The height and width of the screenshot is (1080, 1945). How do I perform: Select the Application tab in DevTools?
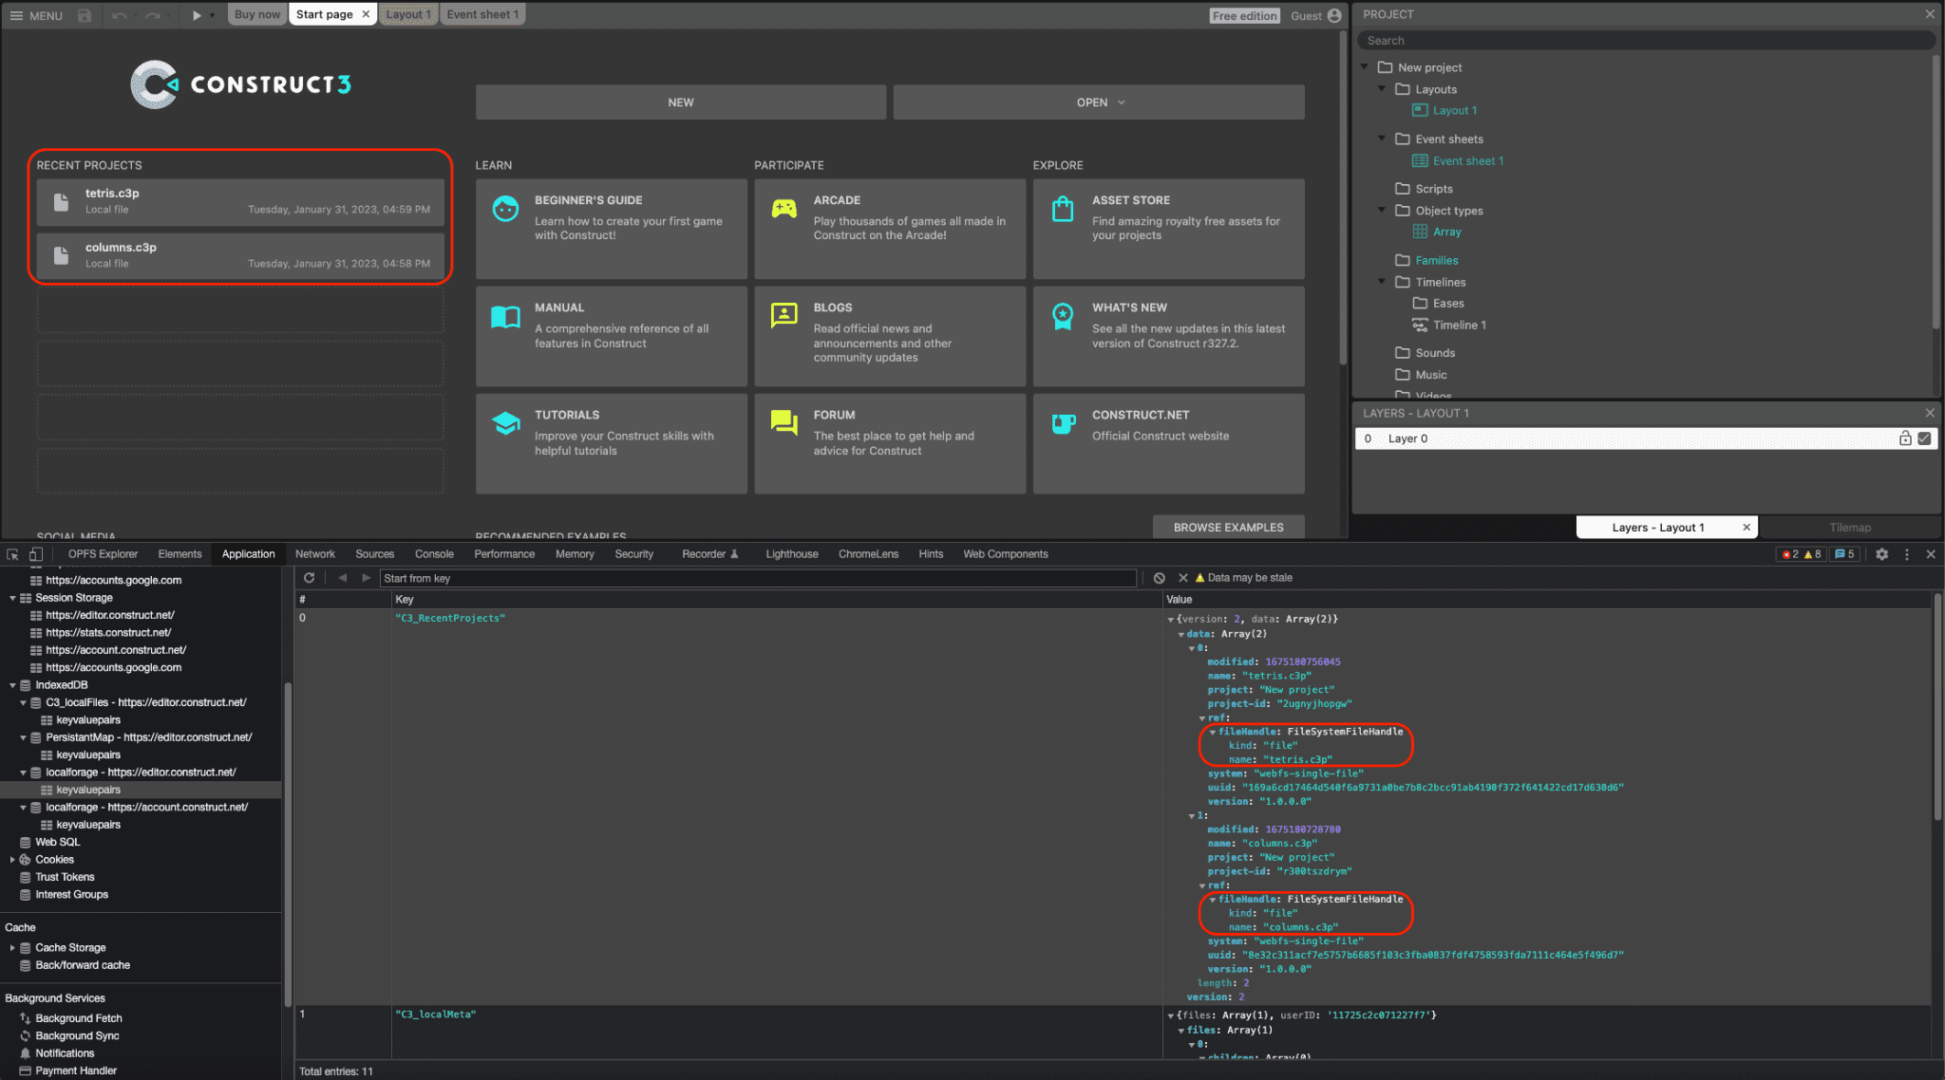click(x=248, y=553)
